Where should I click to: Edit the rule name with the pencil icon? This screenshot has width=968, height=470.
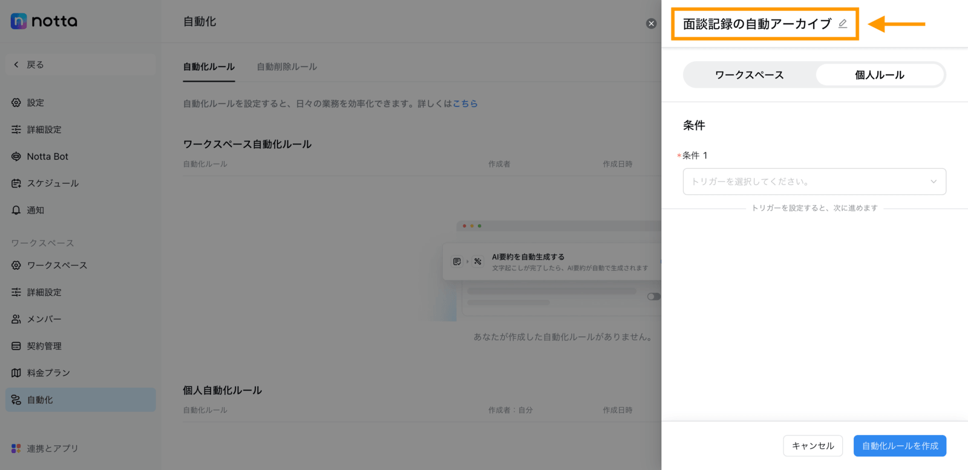coord(843,24)
